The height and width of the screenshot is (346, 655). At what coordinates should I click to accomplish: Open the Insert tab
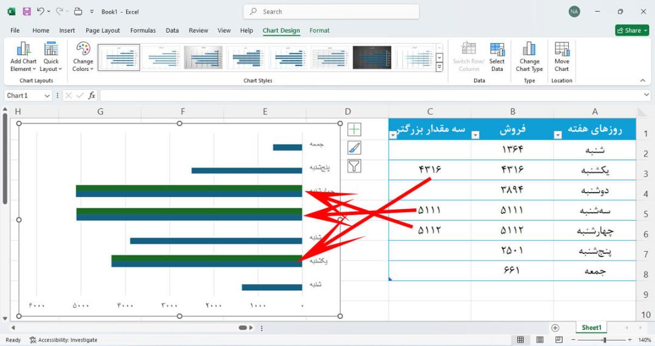tap(67, 30)
